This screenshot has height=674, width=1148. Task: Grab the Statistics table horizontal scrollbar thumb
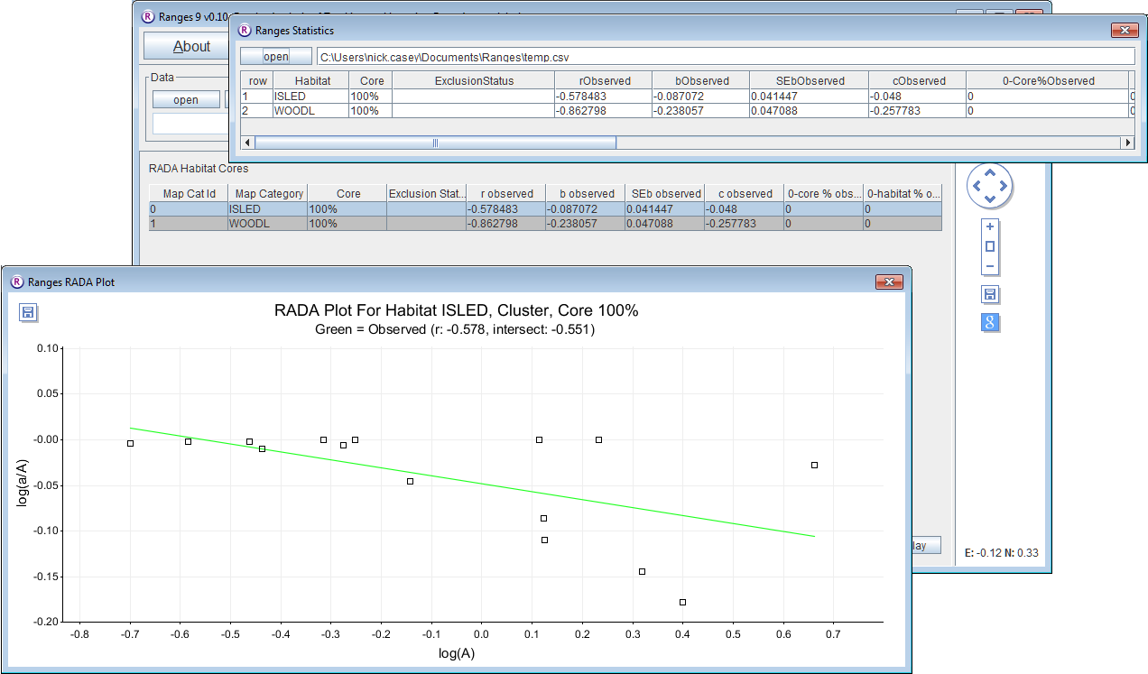[435, 143]
